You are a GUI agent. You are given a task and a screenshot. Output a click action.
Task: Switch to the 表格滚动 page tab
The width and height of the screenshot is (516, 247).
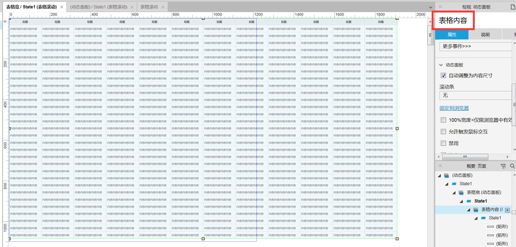click(x=149, y=7)
